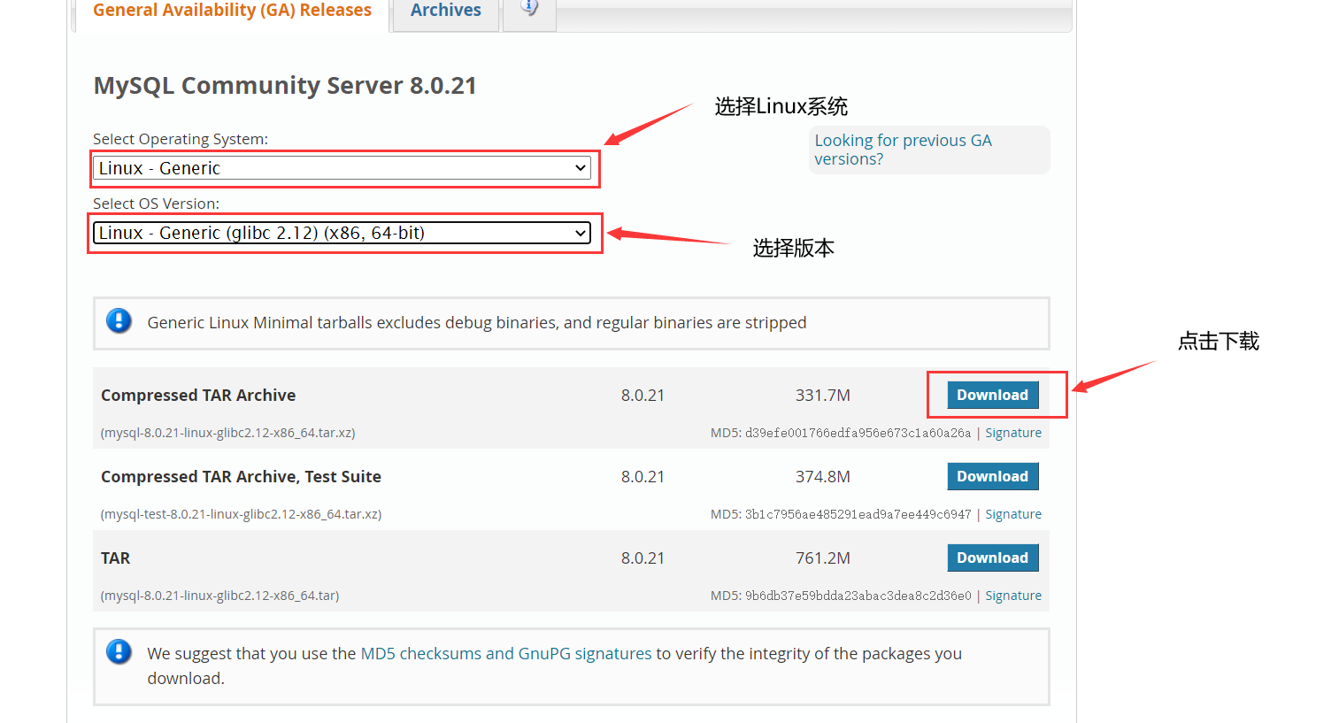Screen dimensions: 1339x723
Task: Click the 'Select OS Version:' label
Action: (x=156, y=204)
